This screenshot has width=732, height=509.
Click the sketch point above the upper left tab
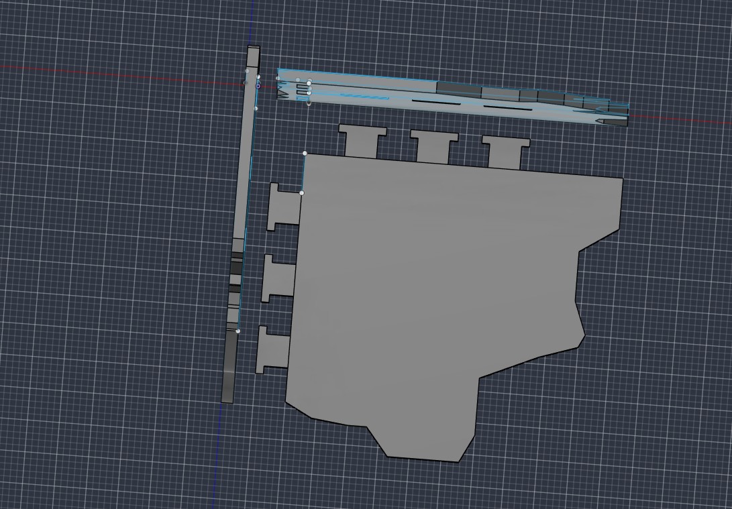[x=301, y=192]
